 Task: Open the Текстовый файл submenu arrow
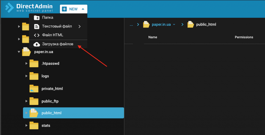79,26
